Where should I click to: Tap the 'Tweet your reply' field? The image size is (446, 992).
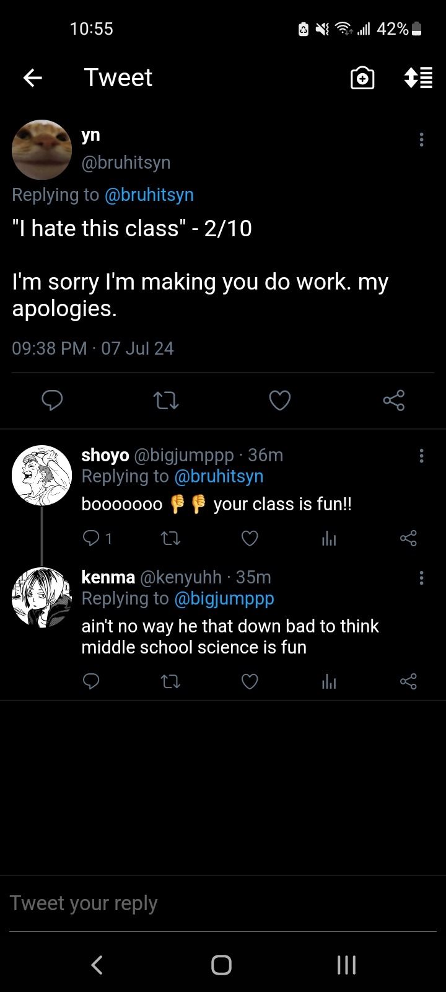pos(223,903)
